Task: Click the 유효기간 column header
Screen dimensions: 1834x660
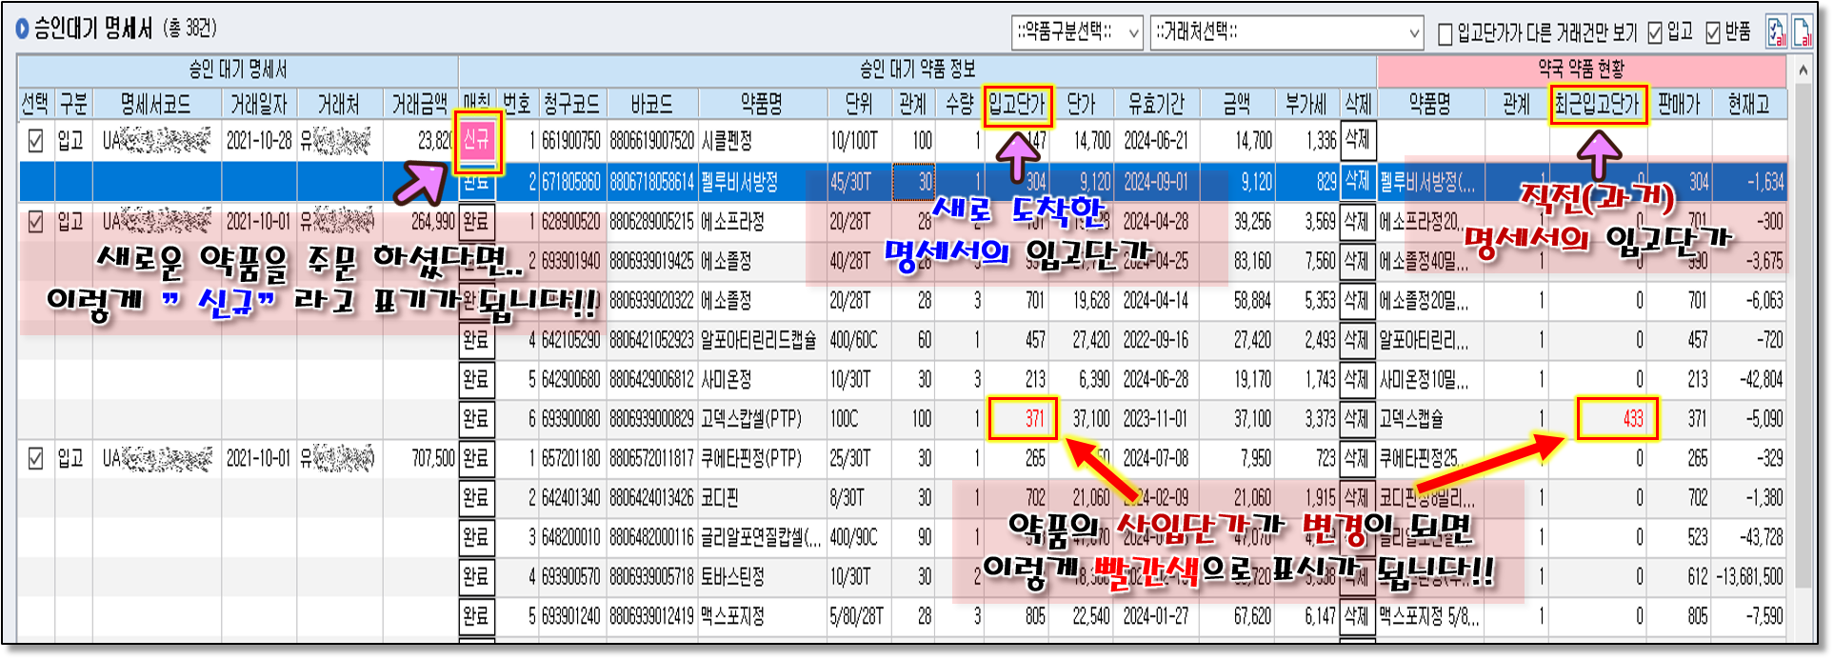Action: tap(1156, 104)
